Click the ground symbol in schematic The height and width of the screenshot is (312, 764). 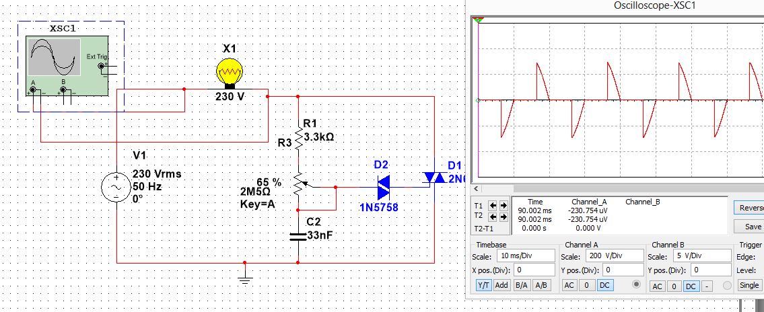pos(245,277)
